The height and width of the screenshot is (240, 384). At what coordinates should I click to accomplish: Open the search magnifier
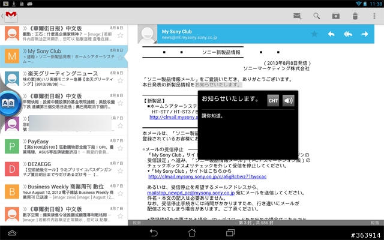coord(316,16)
